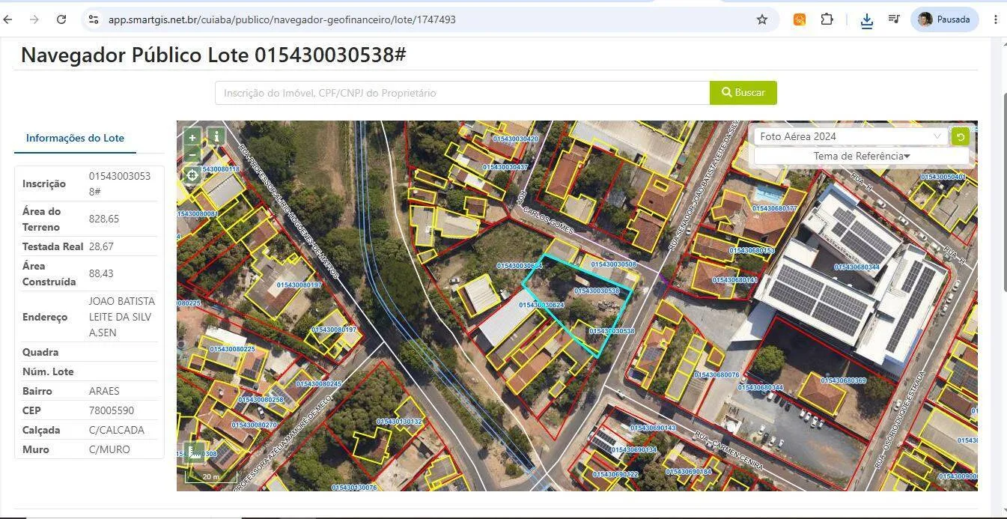Image resolution: width=1007 pixels, height=519 pixels.
Task: Click the browser address bar URL
Action: click(x=282, y=19)
